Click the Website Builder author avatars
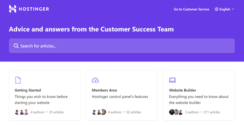 (176, 112)
